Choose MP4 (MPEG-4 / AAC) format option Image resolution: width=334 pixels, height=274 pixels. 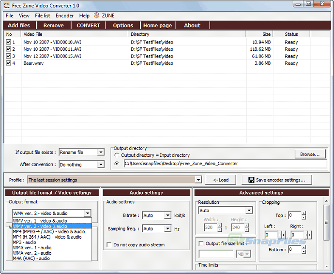[52, 231]
